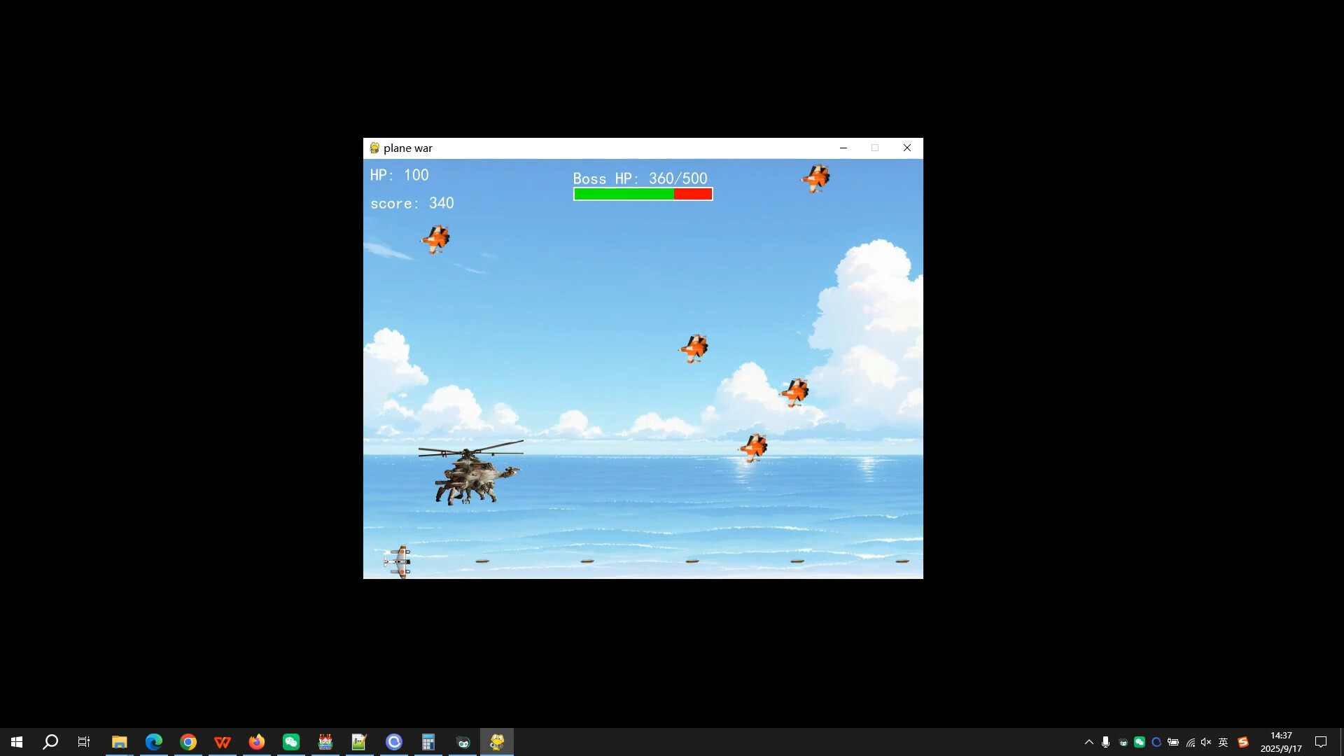This screenshot has width=1344, height=756.
Task: Open the clock showing 14:37
Action: tap(1280, 742)
